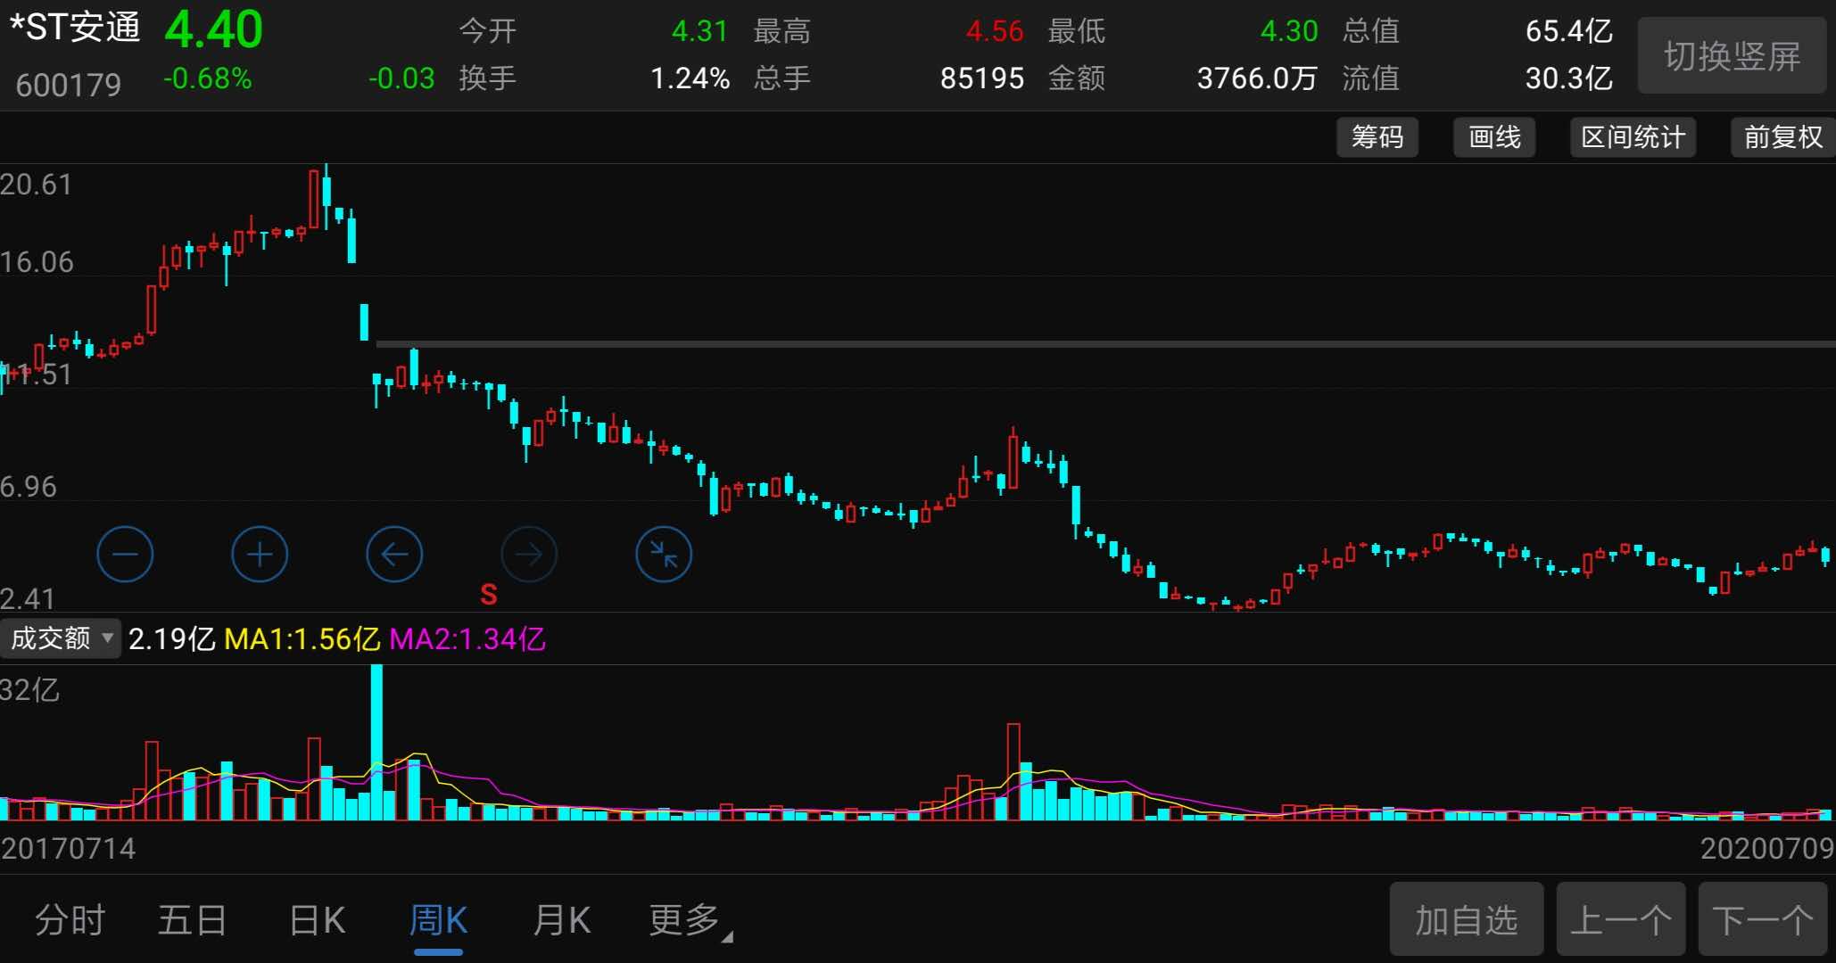
Task: Tap the MA1:1.56亿 indicator label
Action: coord(302,639)
